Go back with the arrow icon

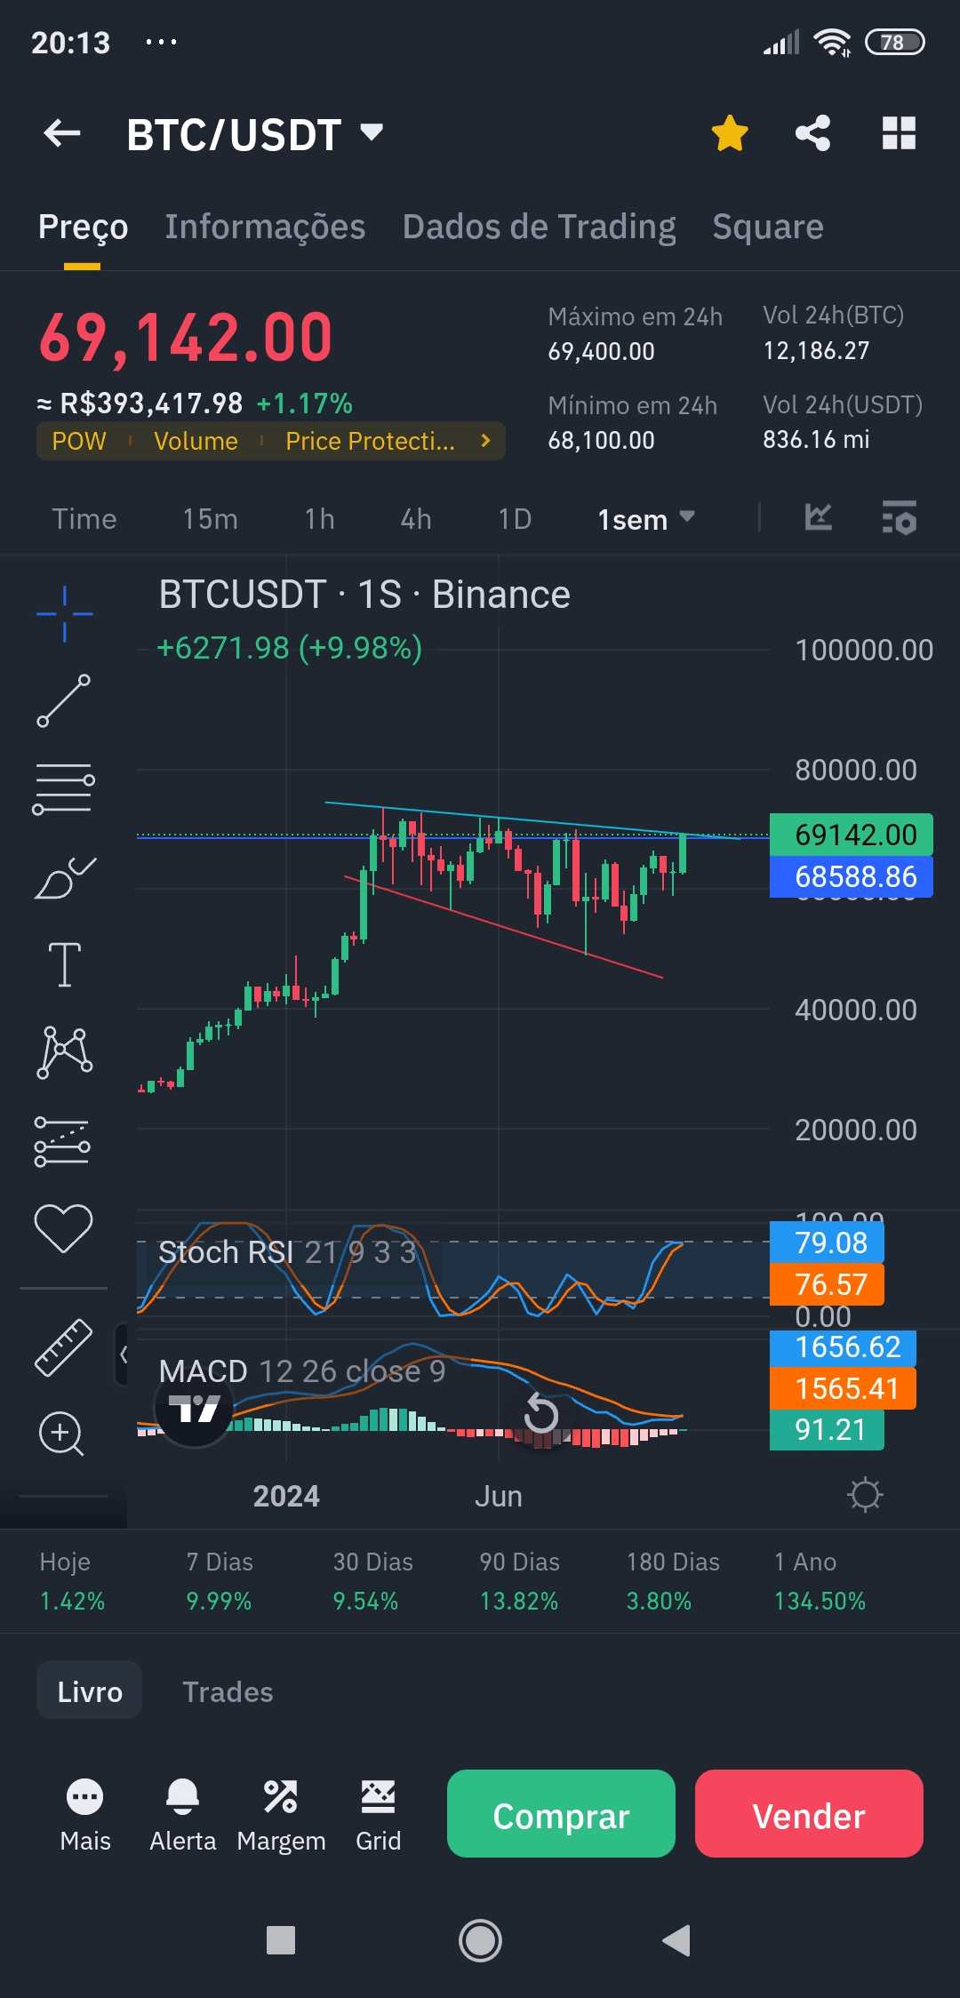tap(62, 133)
